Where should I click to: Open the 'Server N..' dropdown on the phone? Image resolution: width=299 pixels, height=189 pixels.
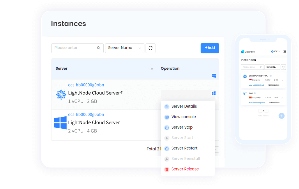click(272, 67)
